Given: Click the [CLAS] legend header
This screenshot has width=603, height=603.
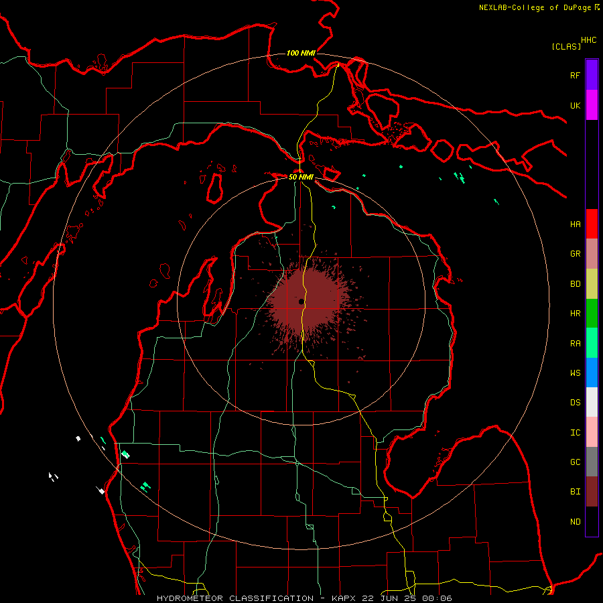Looking at the screenshot, I should 566,47.
